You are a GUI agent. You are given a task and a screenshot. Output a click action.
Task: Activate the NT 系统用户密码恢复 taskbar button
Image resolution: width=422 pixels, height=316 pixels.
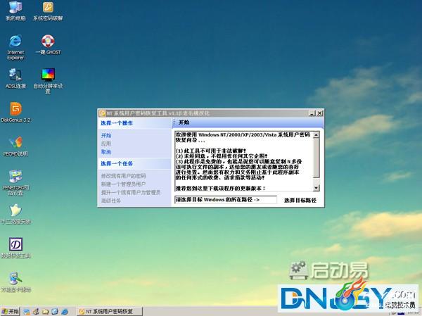(110, 311)
